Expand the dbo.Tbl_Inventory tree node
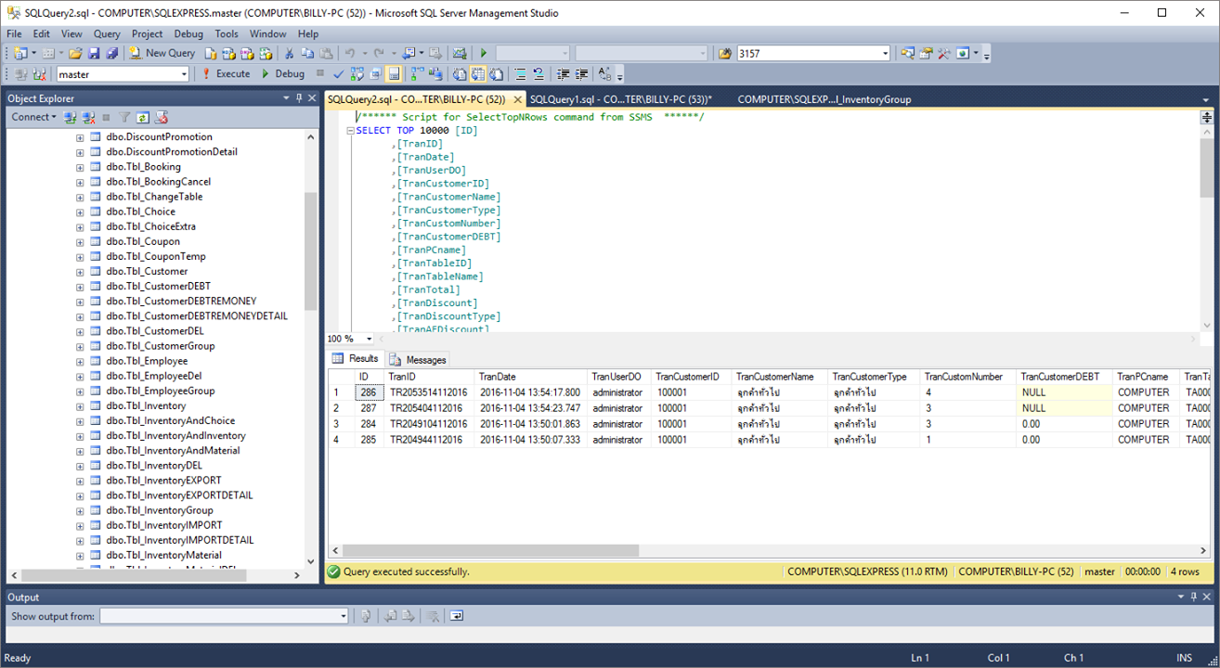 click(80, 406)
